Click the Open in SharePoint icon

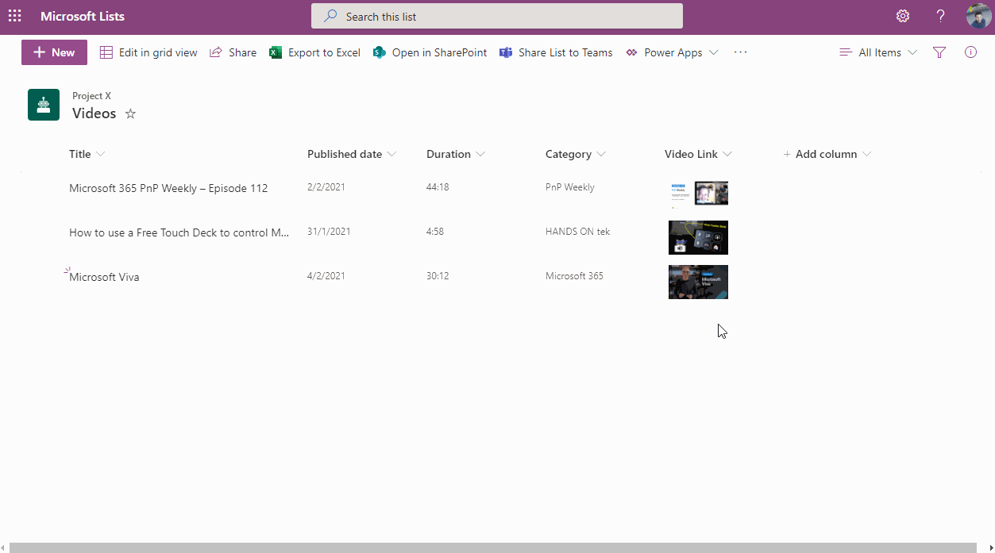(380, 52)
